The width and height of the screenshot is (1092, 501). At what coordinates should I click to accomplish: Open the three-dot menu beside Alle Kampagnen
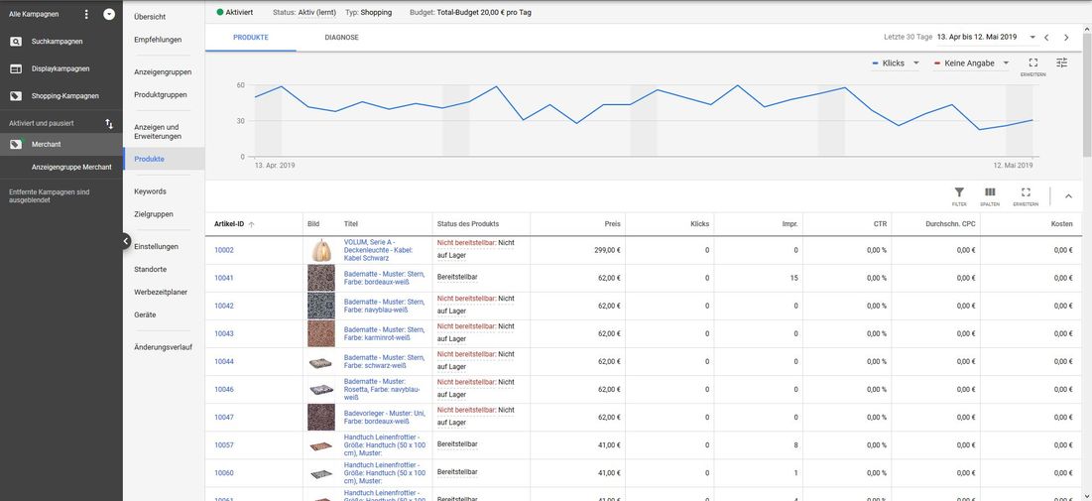pyautogui.click(x=86, y=14)
